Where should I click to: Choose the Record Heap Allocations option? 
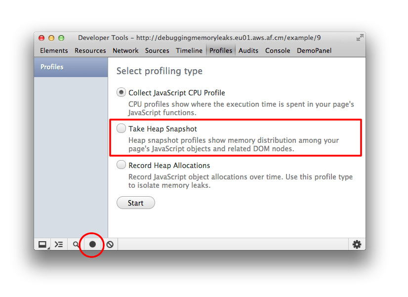121,165
